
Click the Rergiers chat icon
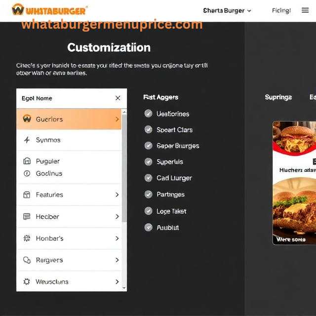click(x=27, y=260)
